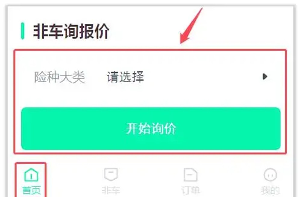Switch to the 非车 tab label
The width and height of the screenshot is (301, 197).
111,190
